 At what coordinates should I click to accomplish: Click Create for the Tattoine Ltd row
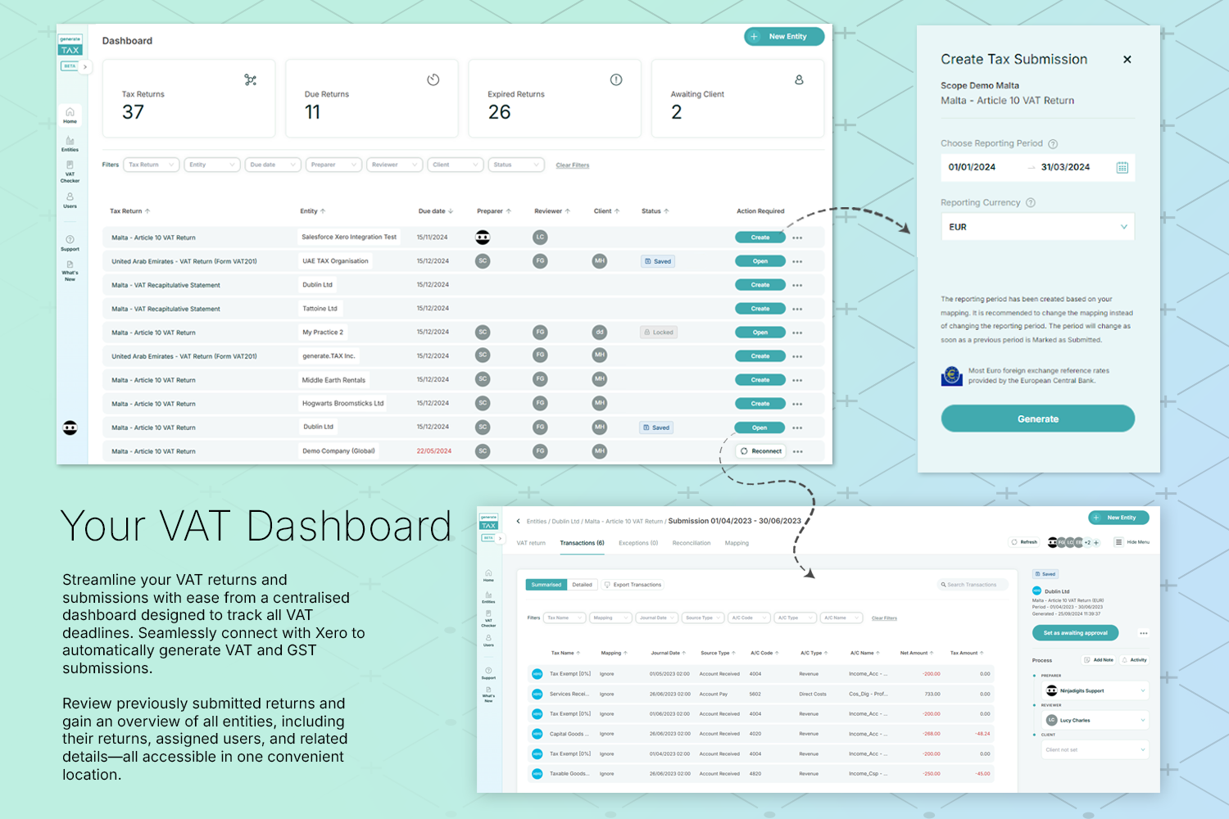[760, 309]
